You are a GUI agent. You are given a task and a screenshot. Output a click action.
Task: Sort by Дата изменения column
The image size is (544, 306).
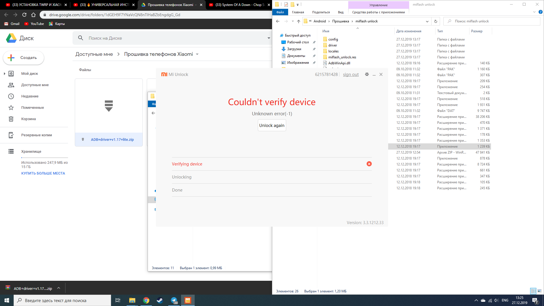point(409,31)
